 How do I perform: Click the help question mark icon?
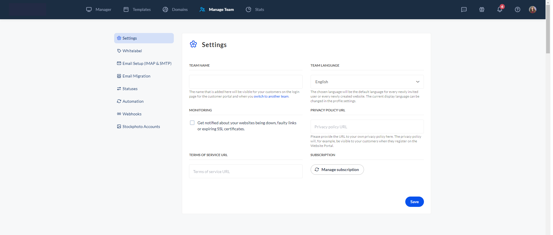517,9
